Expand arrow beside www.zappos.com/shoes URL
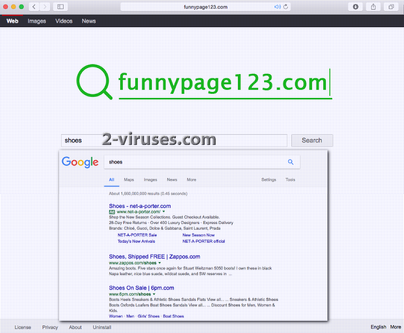The image size is (404, 333). coord(160,263)
